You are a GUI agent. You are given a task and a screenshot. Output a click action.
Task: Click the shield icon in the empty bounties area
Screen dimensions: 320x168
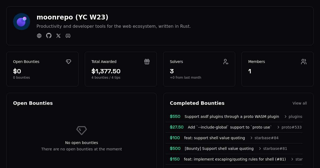(x=82, y=130)
